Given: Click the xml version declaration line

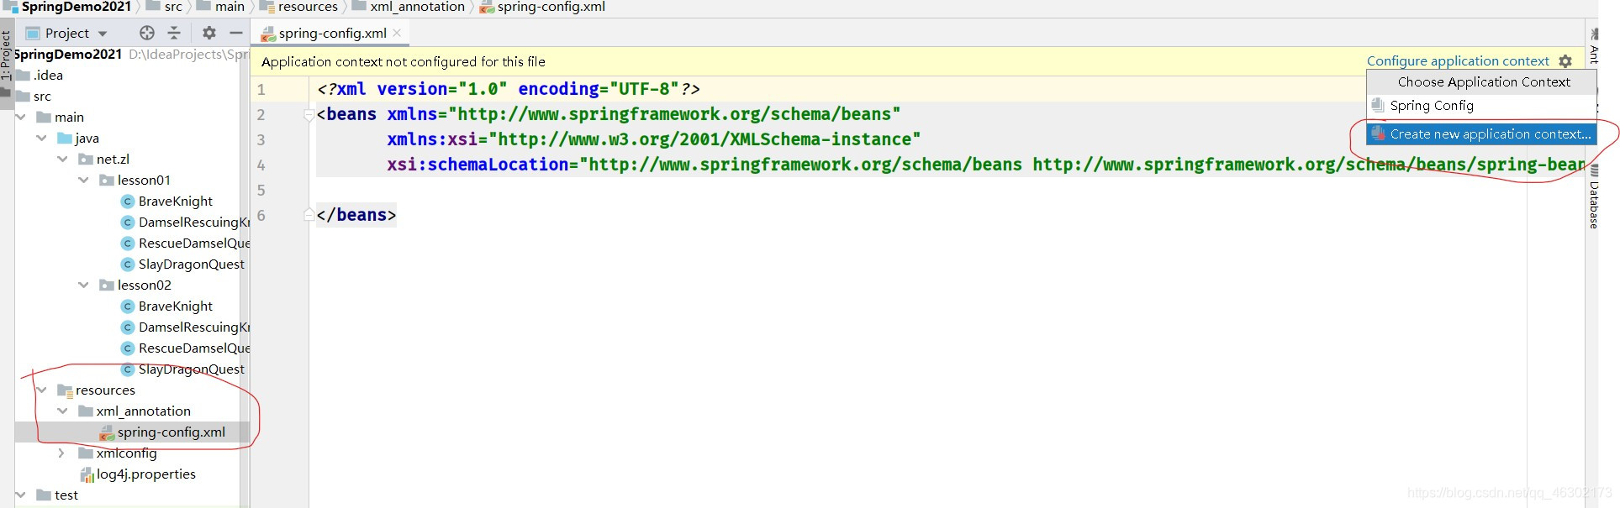Looking at the screenshot, I should 509,89.
